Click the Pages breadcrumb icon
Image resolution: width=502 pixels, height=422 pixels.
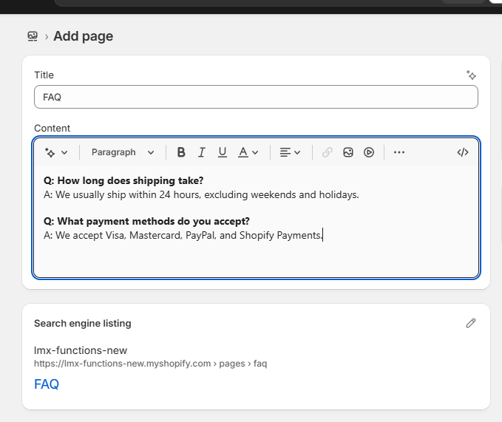pos(33,36)
